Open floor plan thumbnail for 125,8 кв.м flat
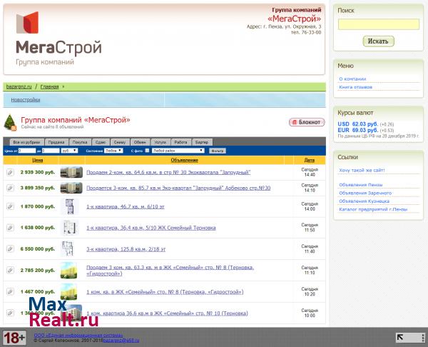The height and width of the screenshot is (347, 428). pyautogui.click(x=68, y=248)
